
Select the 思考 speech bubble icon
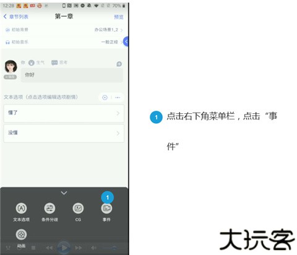(x=54, y=63)
